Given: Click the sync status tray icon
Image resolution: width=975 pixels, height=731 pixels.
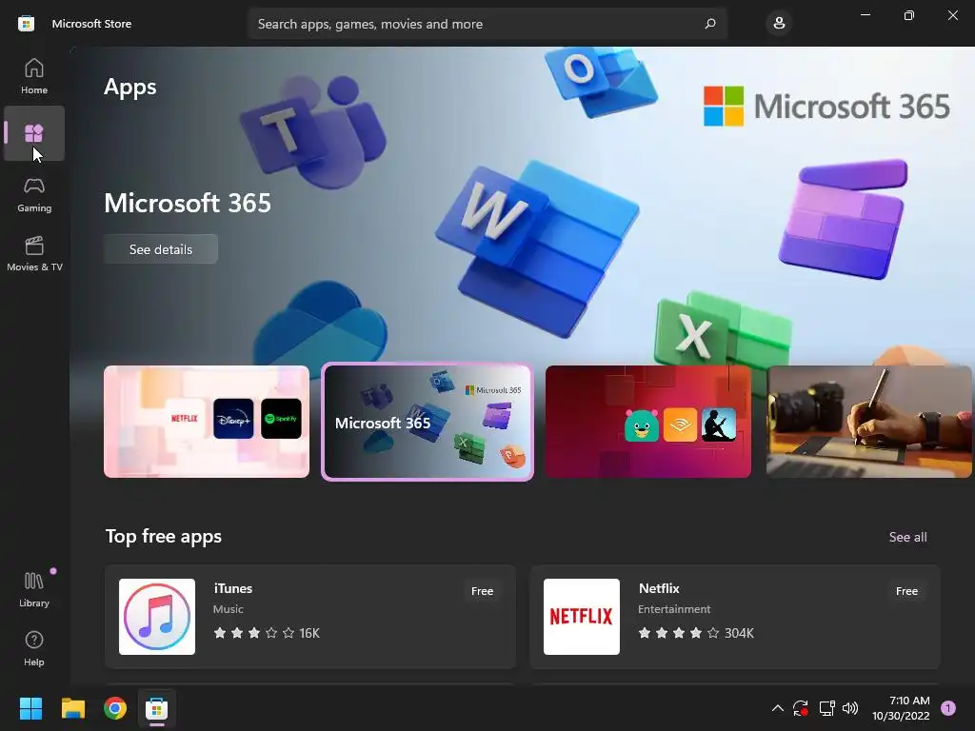Looking at the screenshot, I should point(801,708).
